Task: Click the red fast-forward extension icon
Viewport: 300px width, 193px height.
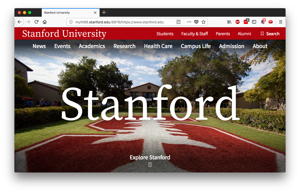Action: [x=271, y=22]
